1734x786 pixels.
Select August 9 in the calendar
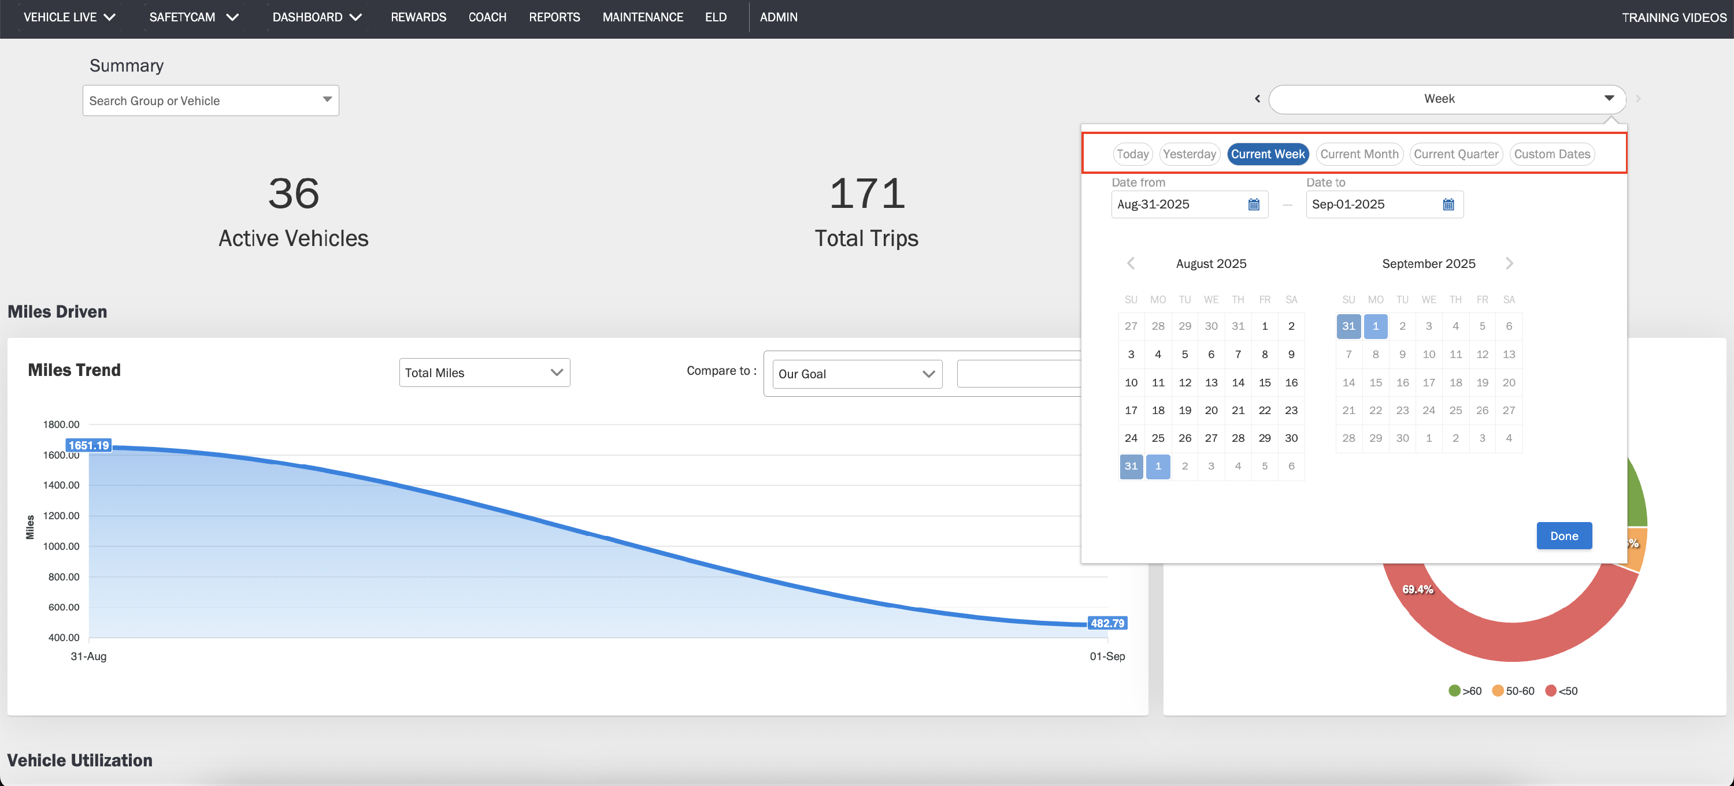[1291, 355]
